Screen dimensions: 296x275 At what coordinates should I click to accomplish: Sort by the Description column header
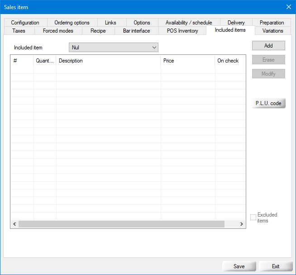click(x=108, y=61)
